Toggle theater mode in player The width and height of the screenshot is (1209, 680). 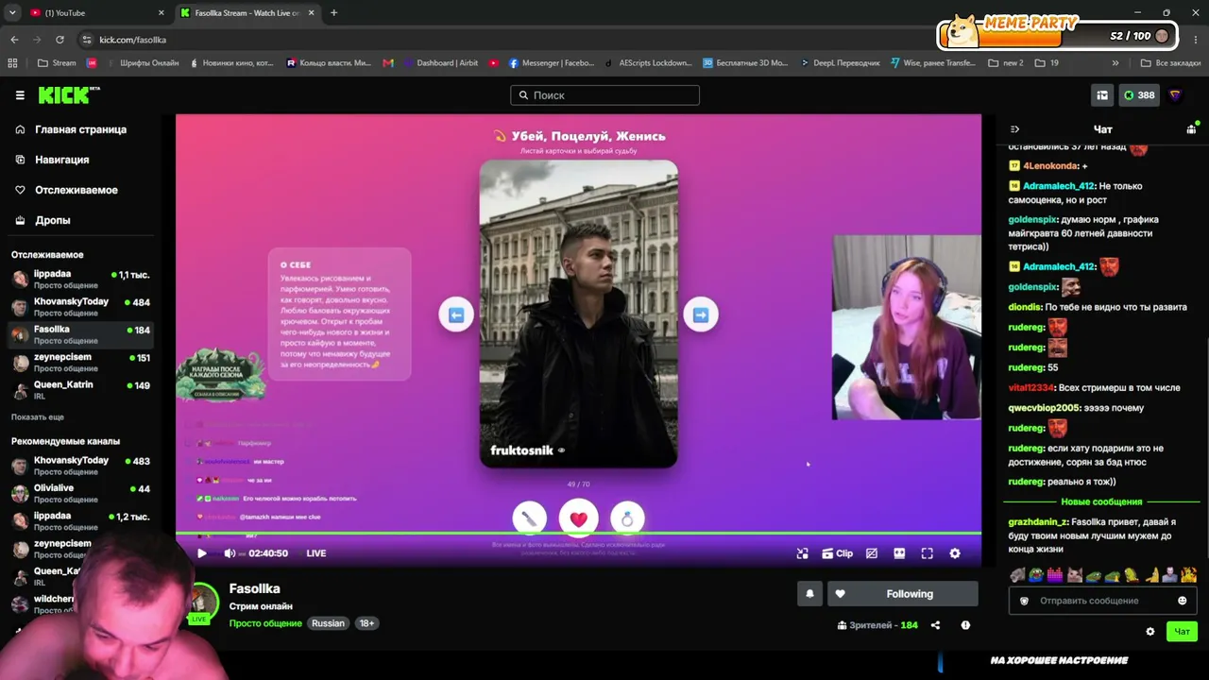899,553
